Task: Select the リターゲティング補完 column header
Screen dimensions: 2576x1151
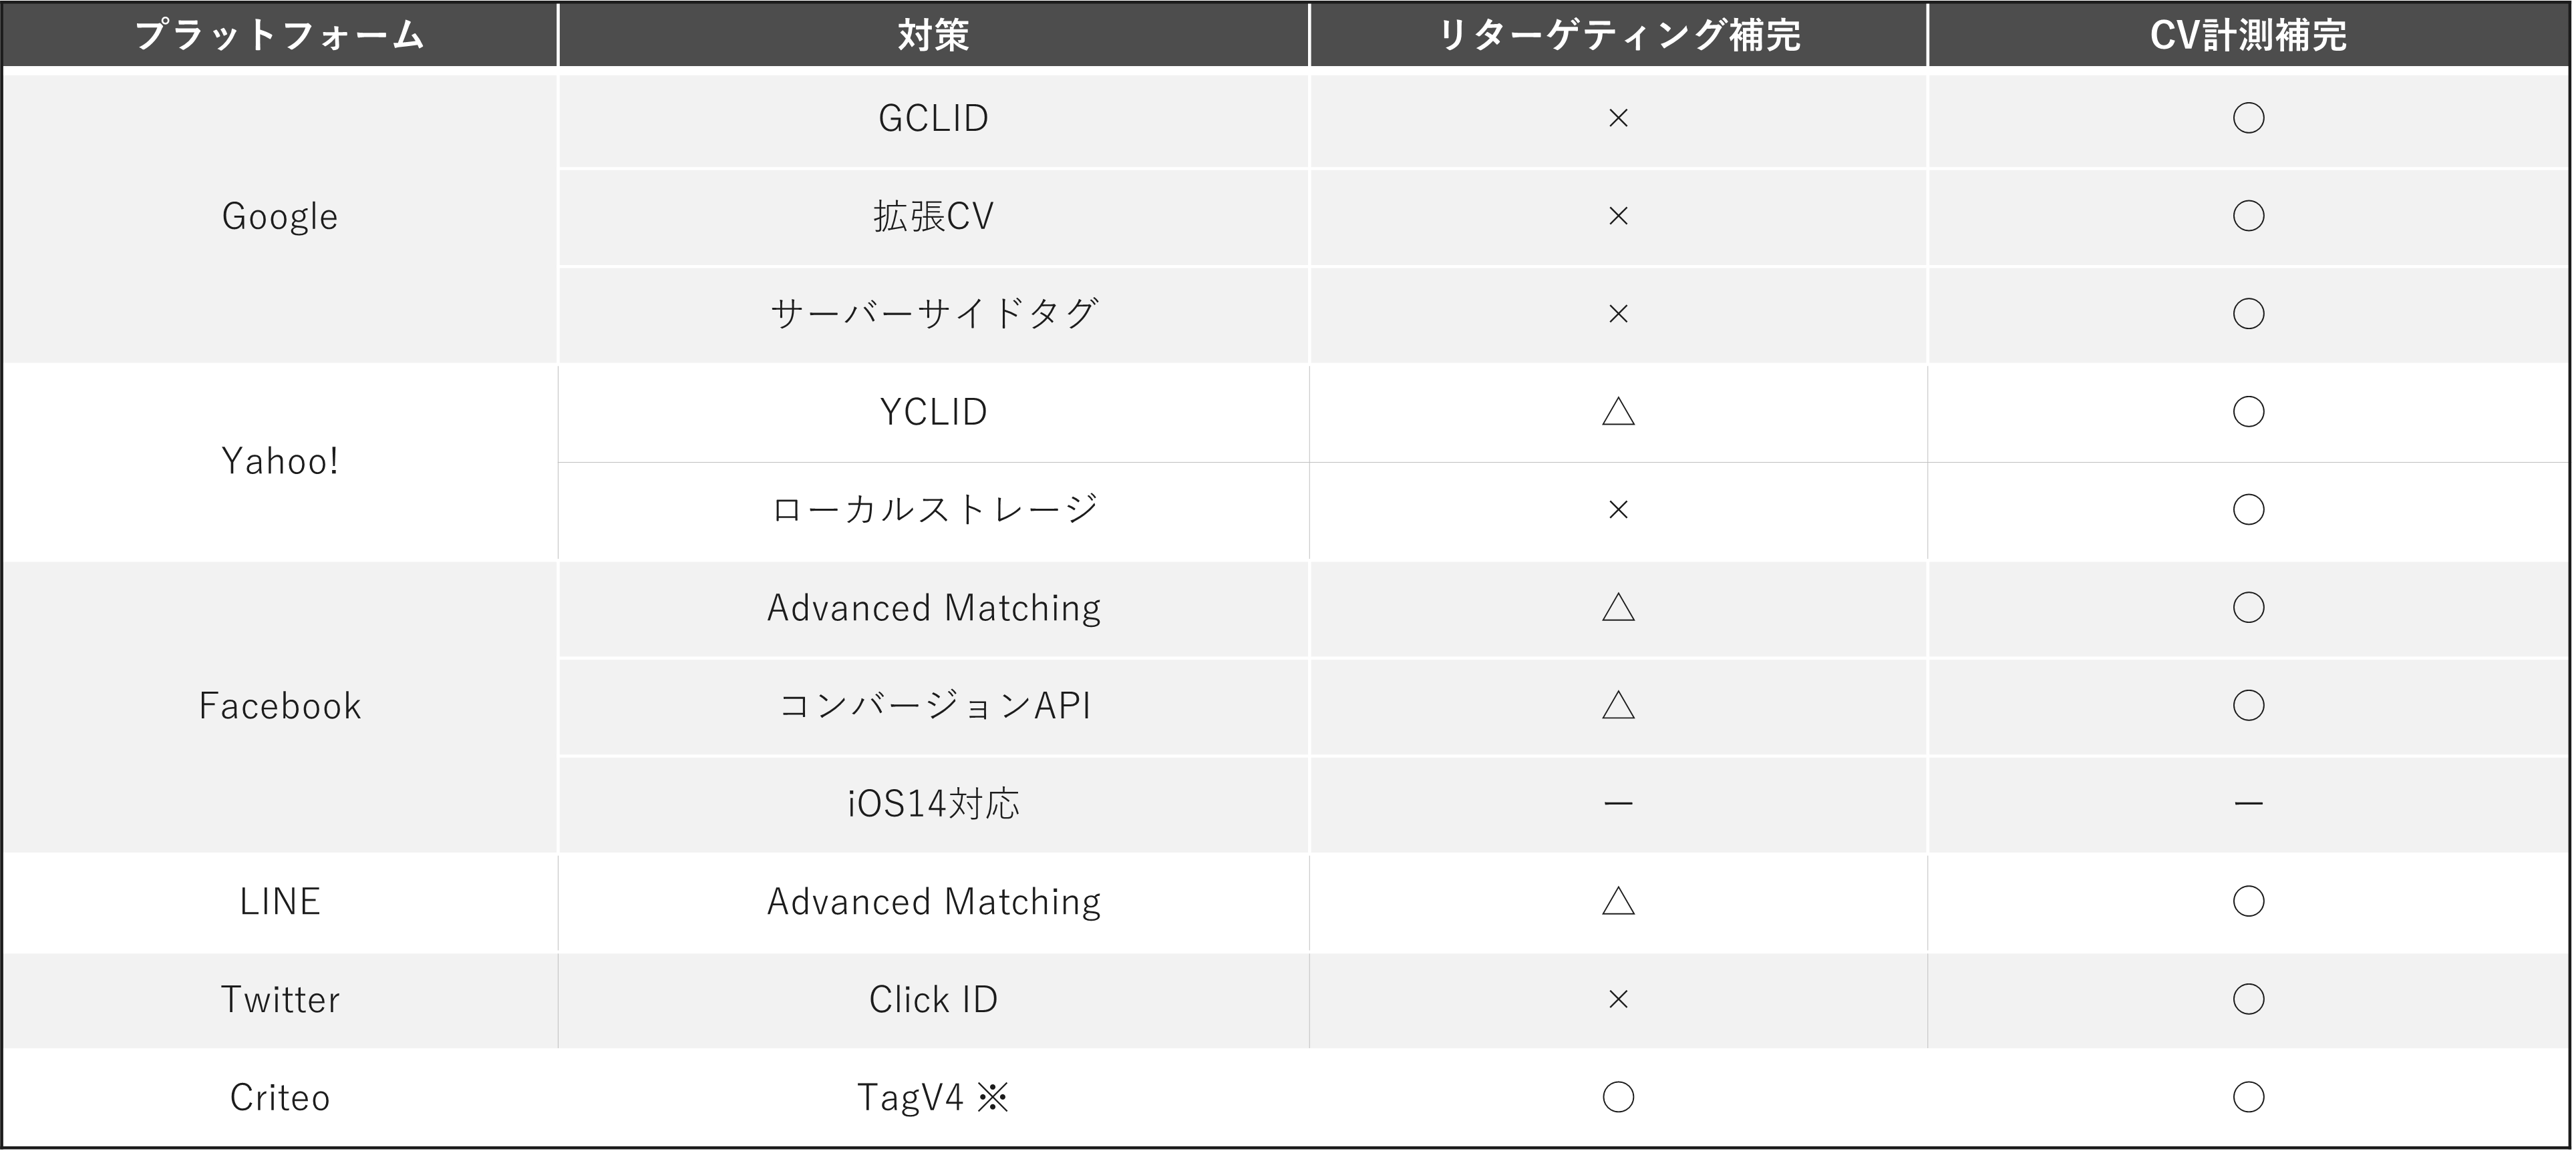Action: click(x=1618, y=36)
